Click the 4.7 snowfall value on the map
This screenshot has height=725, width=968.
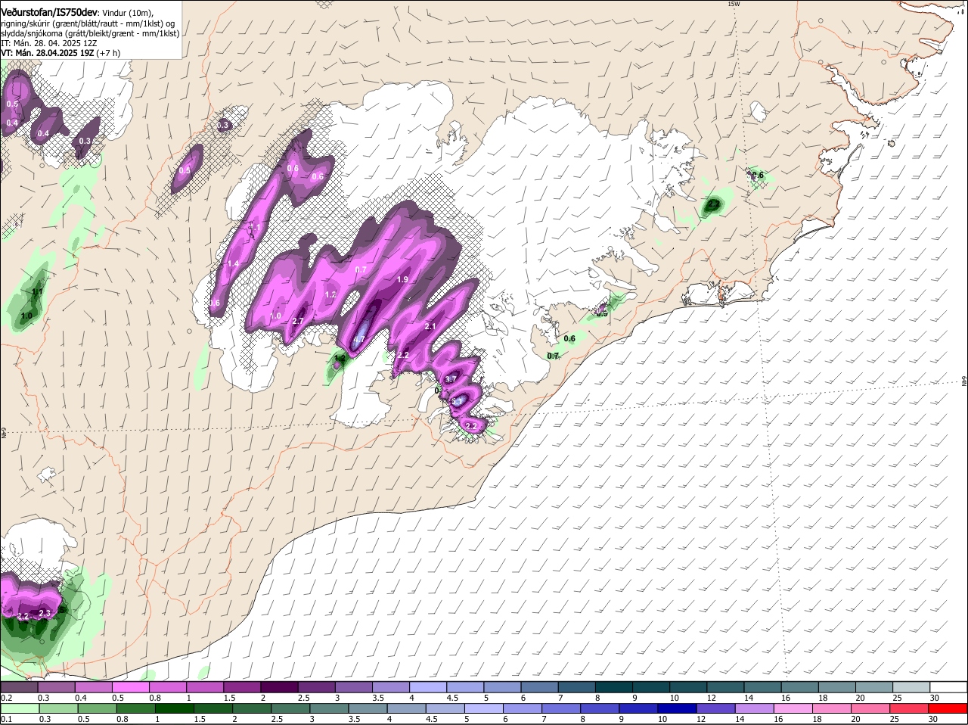[360, 340]
